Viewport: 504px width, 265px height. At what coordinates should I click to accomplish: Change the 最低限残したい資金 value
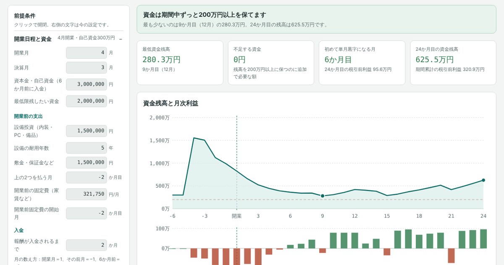87,101
